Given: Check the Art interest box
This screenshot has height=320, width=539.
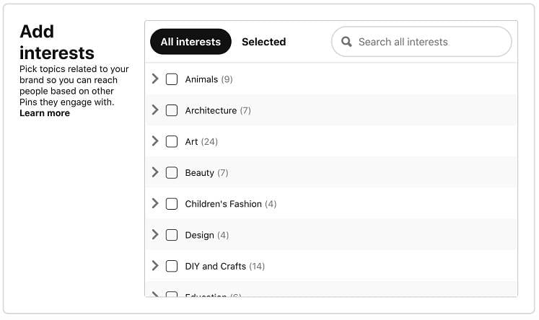Looking at the screenshot, I should (x=172, y=141).
